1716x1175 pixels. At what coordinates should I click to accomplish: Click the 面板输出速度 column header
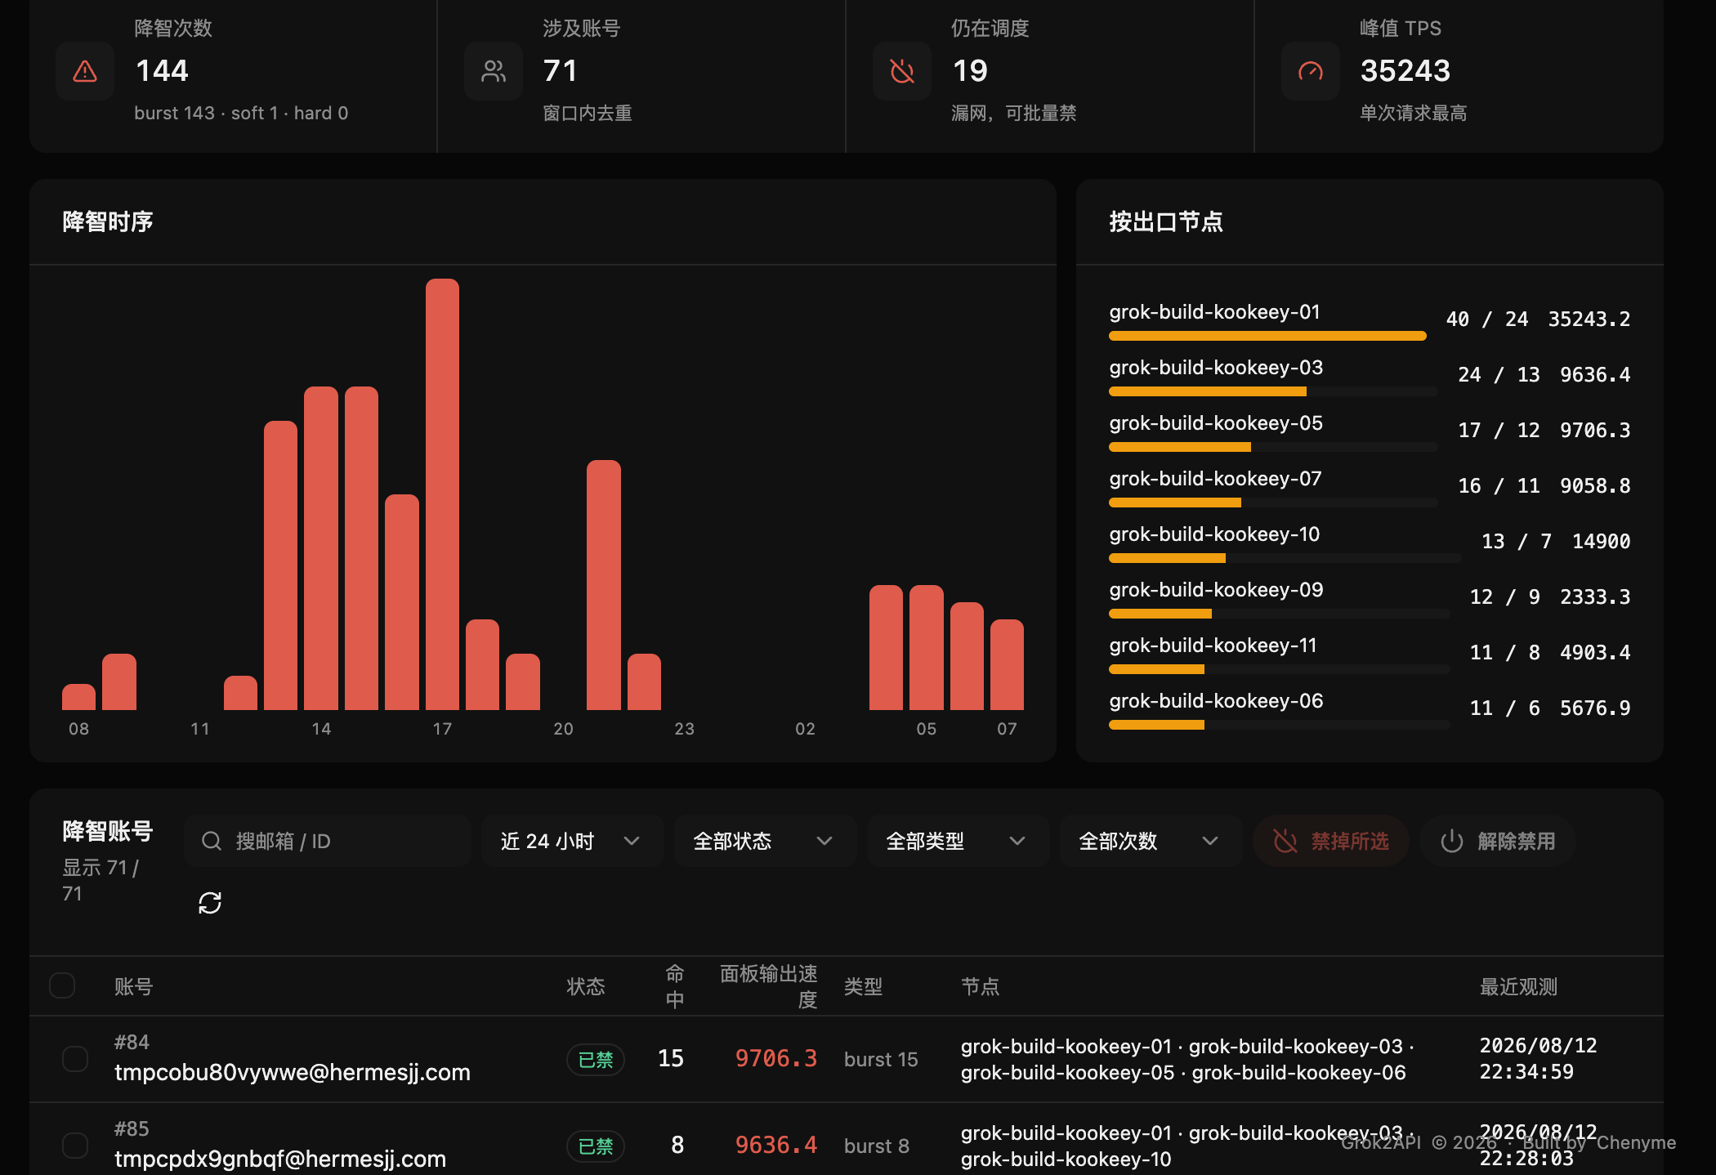tap(769, 986)
